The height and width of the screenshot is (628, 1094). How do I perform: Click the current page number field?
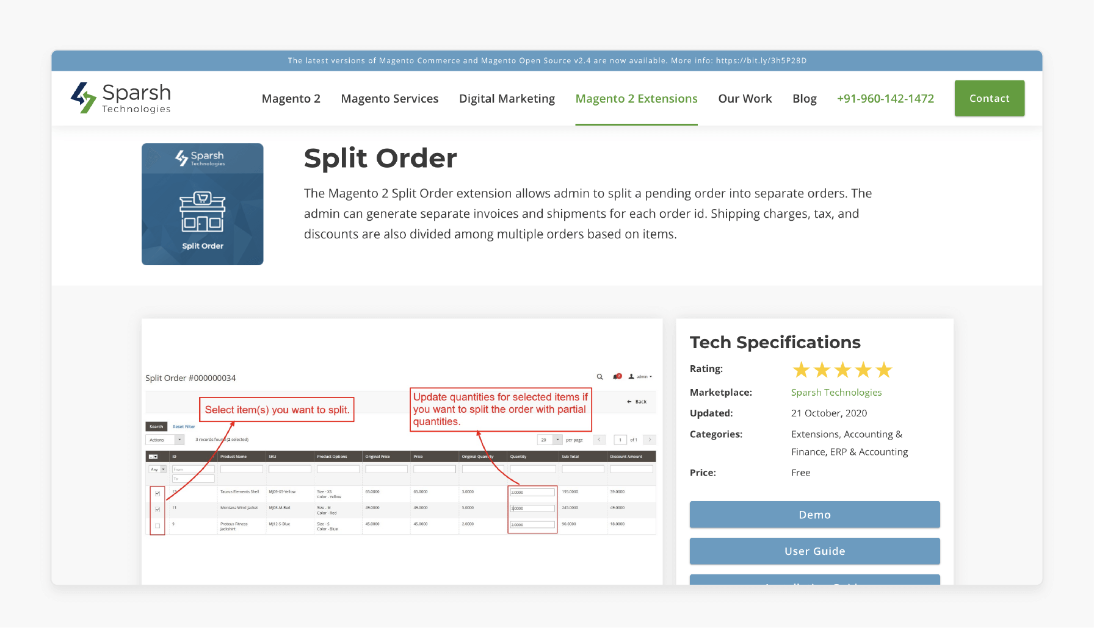tap(620, 440)
